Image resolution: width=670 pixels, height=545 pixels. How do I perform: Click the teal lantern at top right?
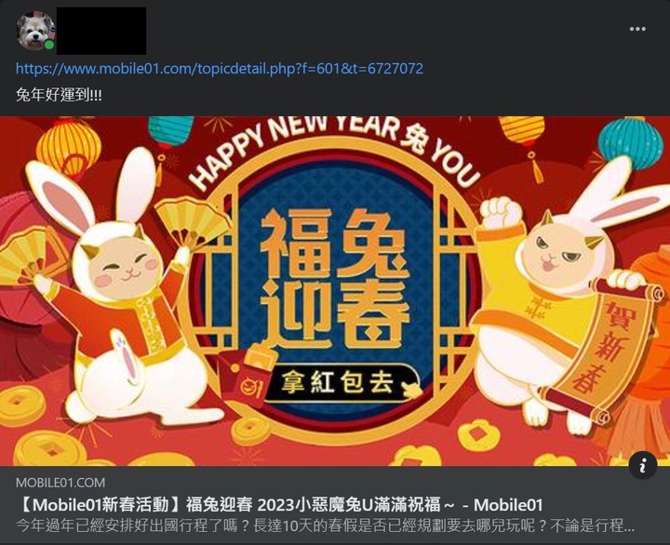(630, 143)
